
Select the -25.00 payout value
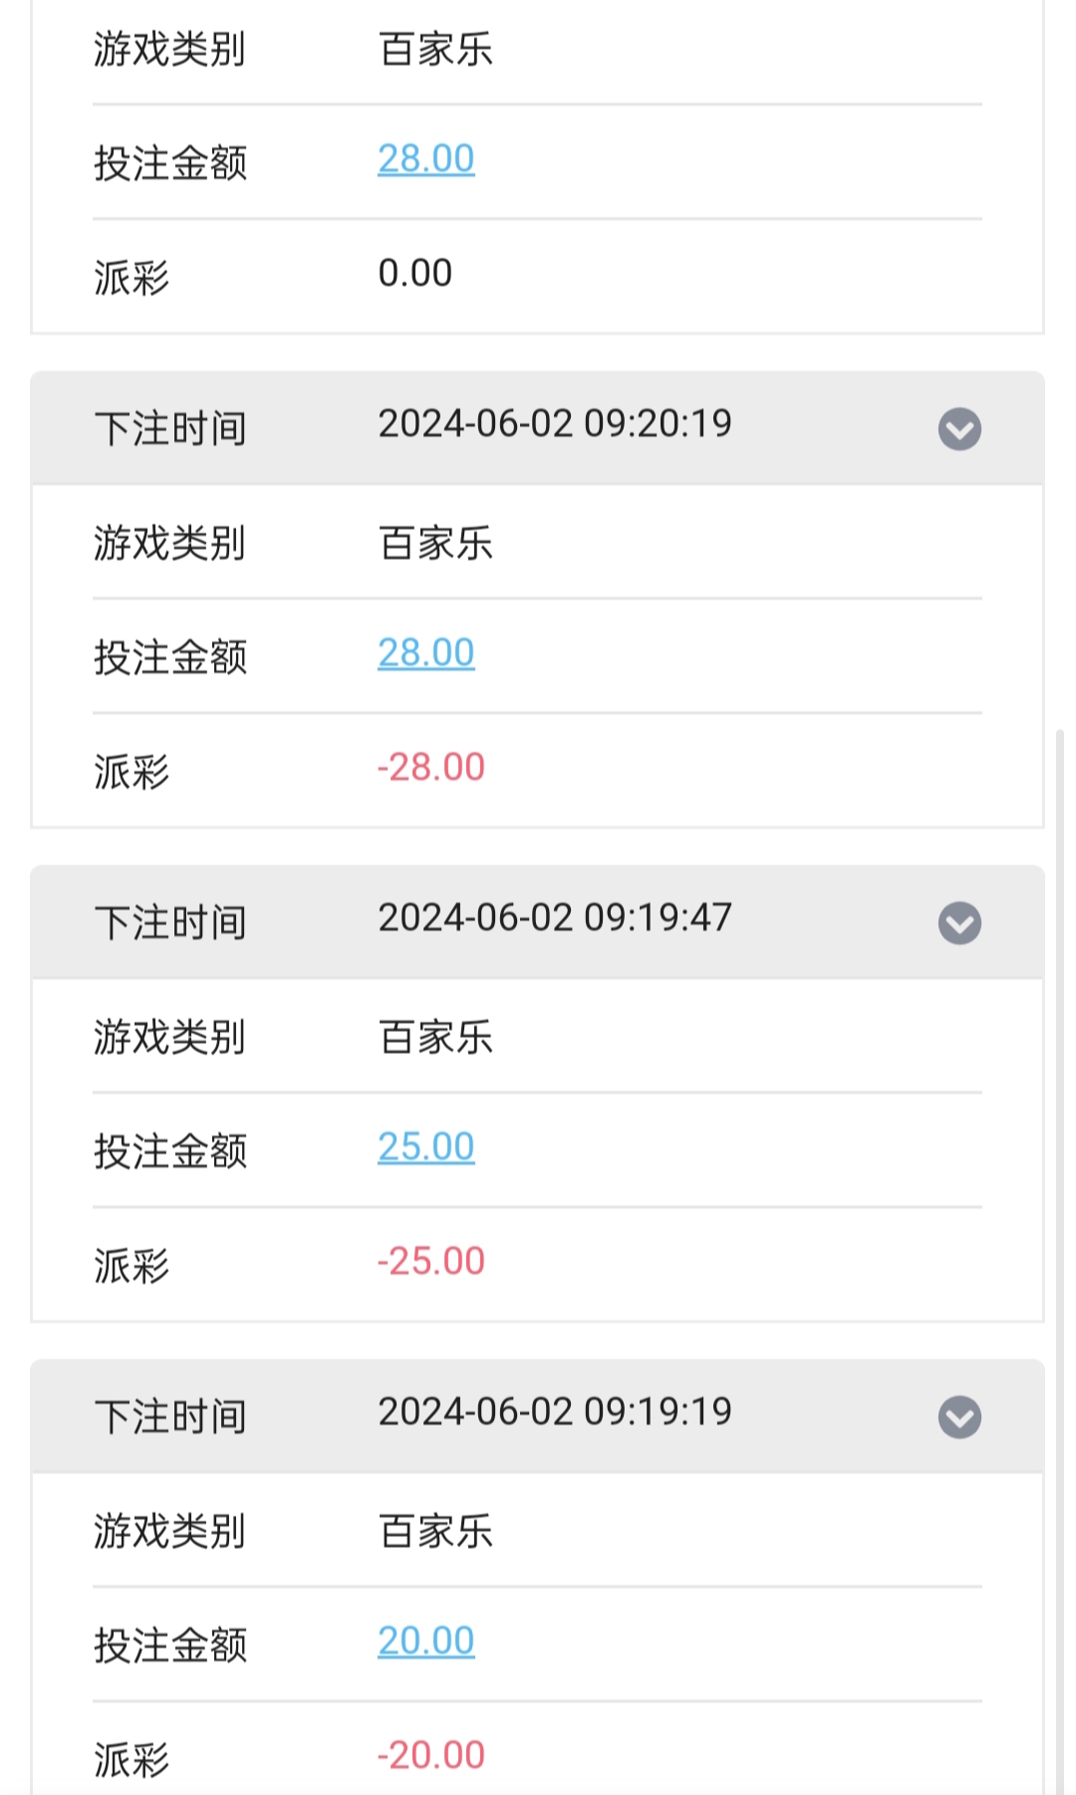(x=431, y=1262)
